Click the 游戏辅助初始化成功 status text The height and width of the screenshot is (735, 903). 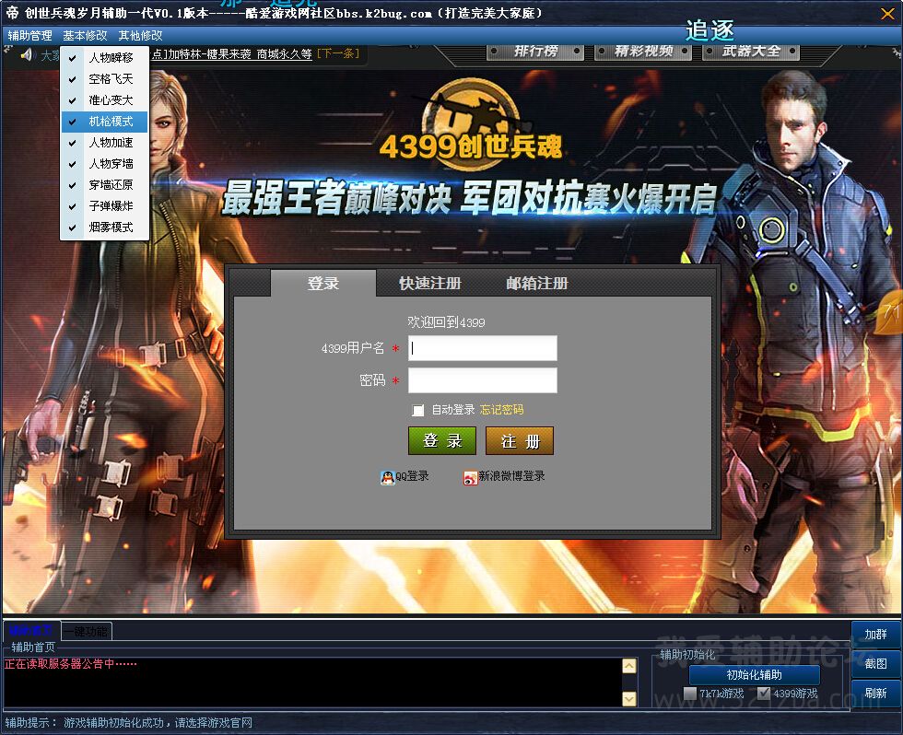(x=158, y=723)
